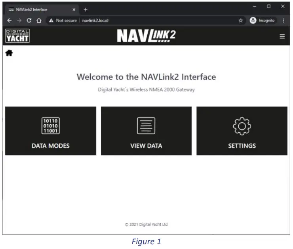Close the browser window
293x249 pixels.
click(283, 6)
